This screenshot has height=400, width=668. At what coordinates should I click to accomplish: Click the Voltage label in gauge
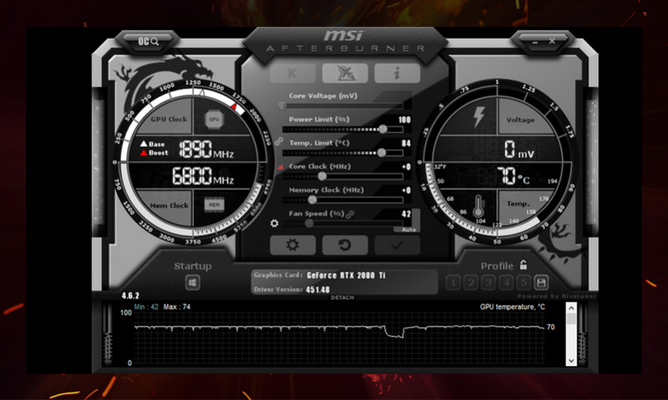click(x=520, y=120)
